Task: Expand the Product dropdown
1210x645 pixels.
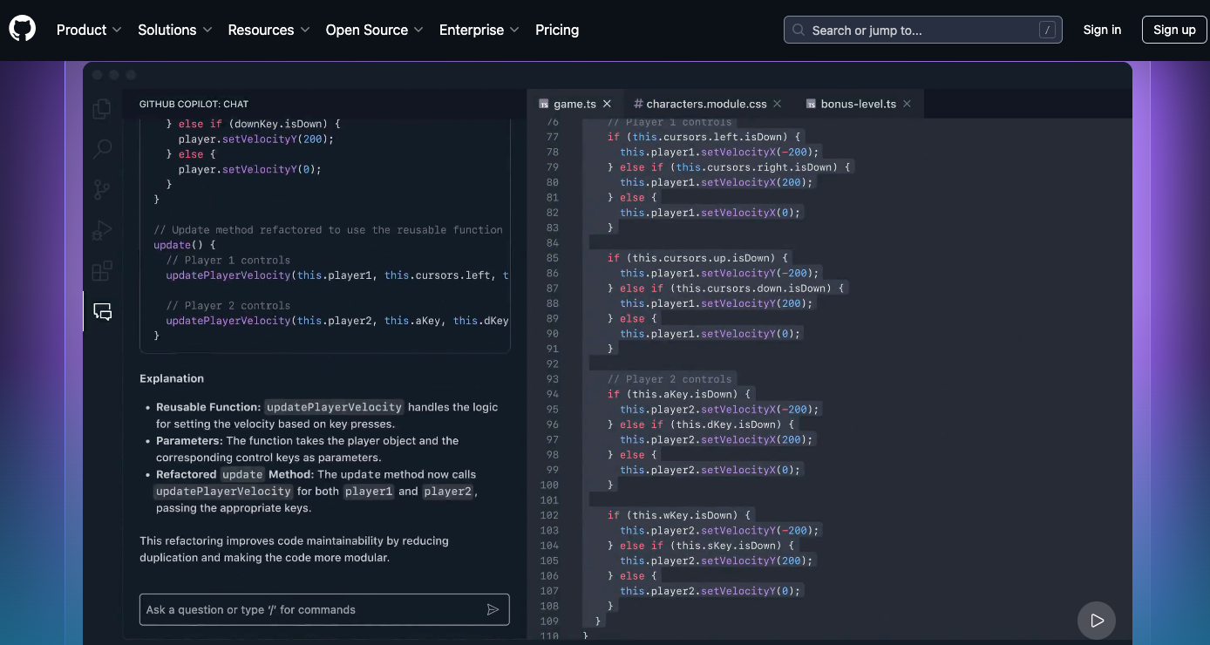Action: click(x=88, y=30)
